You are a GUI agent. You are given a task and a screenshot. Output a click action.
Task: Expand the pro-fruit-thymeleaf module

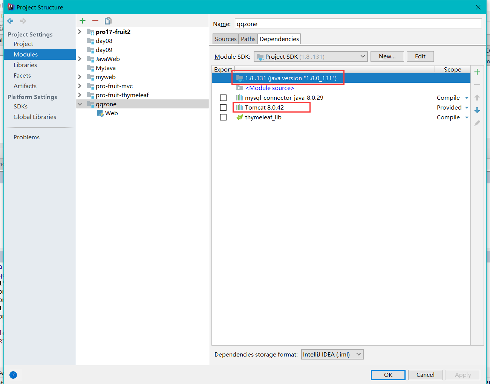80,95
